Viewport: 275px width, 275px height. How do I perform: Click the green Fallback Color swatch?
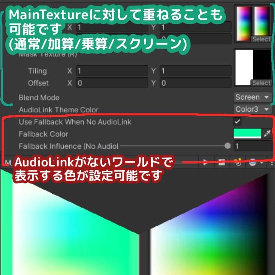point(247,134)
